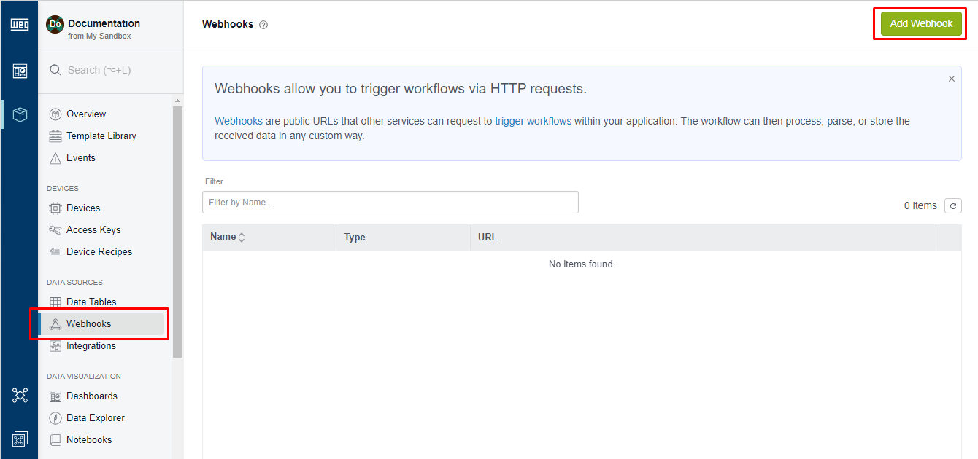
Task: Click the Add Webhook button
Action: pos(921,23)
